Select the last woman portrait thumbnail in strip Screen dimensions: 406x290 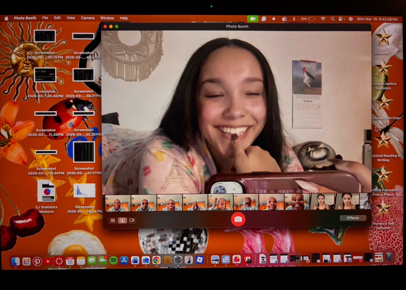point(347,202)
